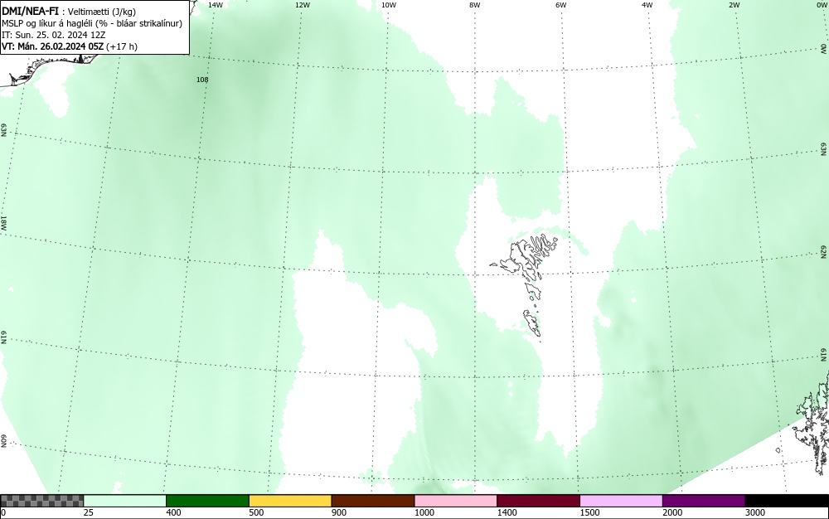The width and height of the screenshot is (829, 519).
Task: Click the light green 25–400 legend swatch
Action: [x=125, y=501]
